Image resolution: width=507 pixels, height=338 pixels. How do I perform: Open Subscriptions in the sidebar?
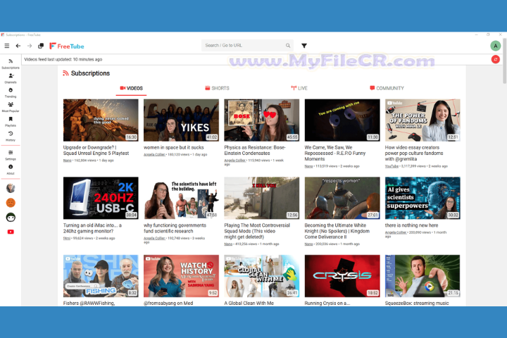11,63
